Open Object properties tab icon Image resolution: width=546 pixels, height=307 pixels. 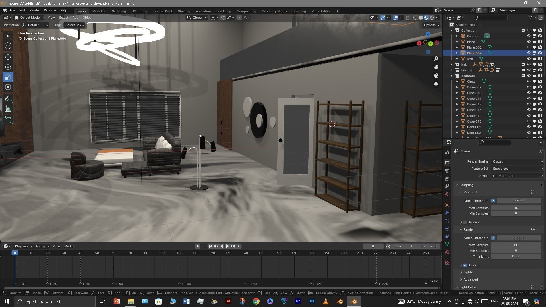(447, 205)
